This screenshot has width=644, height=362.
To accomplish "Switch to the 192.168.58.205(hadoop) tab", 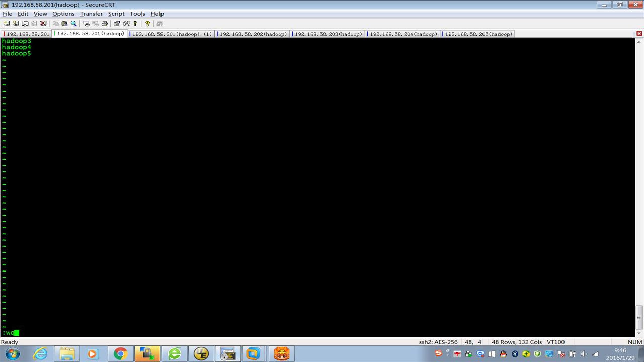I will tap(478, 34).
